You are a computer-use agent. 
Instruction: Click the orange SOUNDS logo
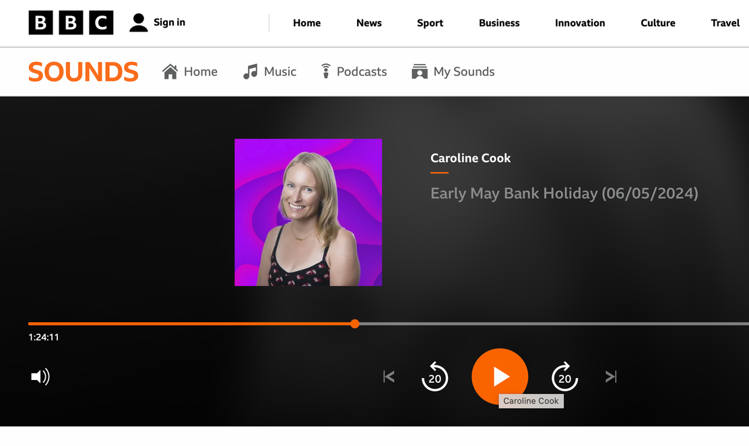coord(83,71)
